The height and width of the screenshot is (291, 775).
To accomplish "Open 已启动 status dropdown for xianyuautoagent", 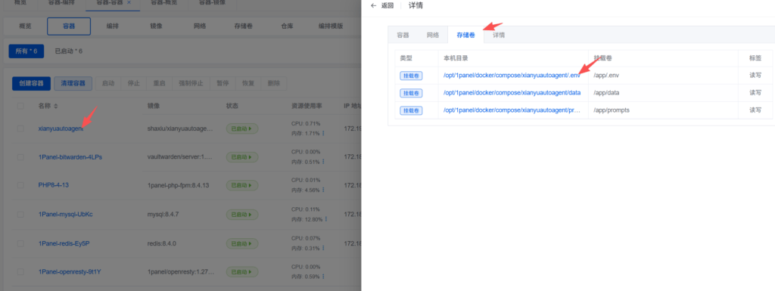I will point(242,128).
